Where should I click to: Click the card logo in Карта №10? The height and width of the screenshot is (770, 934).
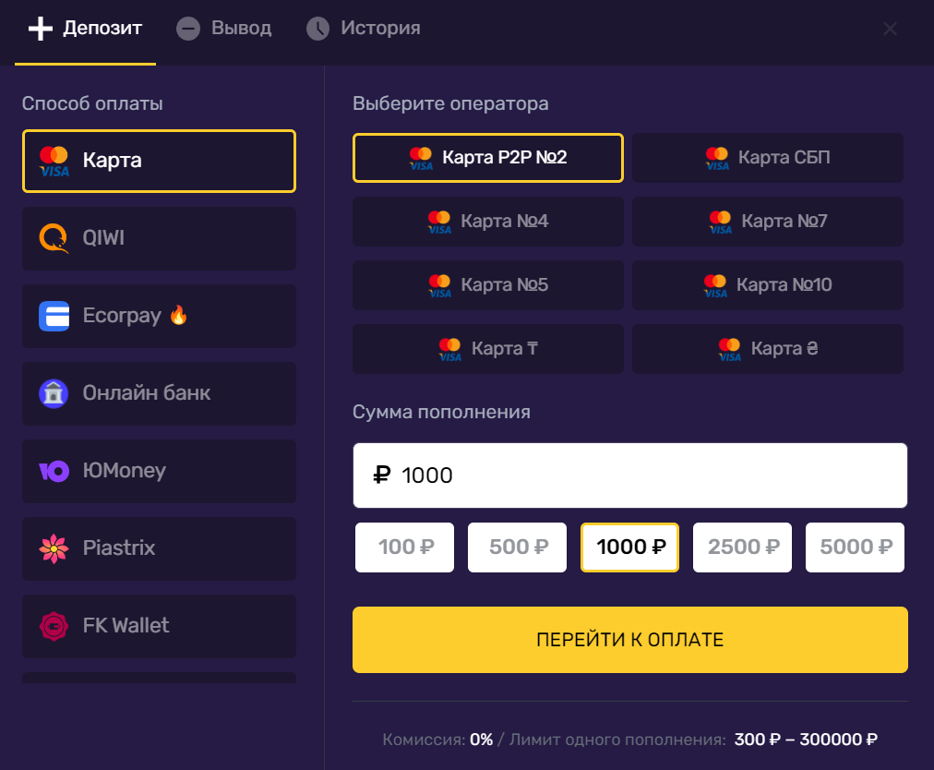point(714,286)
